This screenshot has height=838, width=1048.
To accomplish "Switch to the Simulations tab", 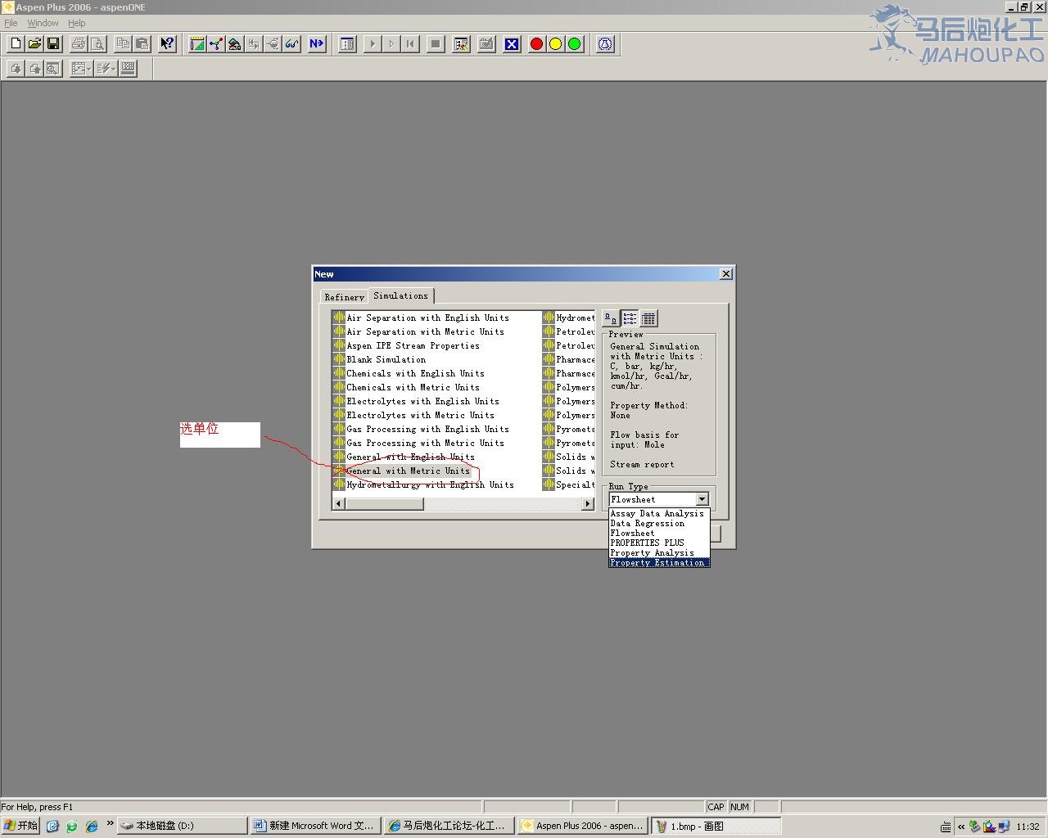I will point(400,295).
